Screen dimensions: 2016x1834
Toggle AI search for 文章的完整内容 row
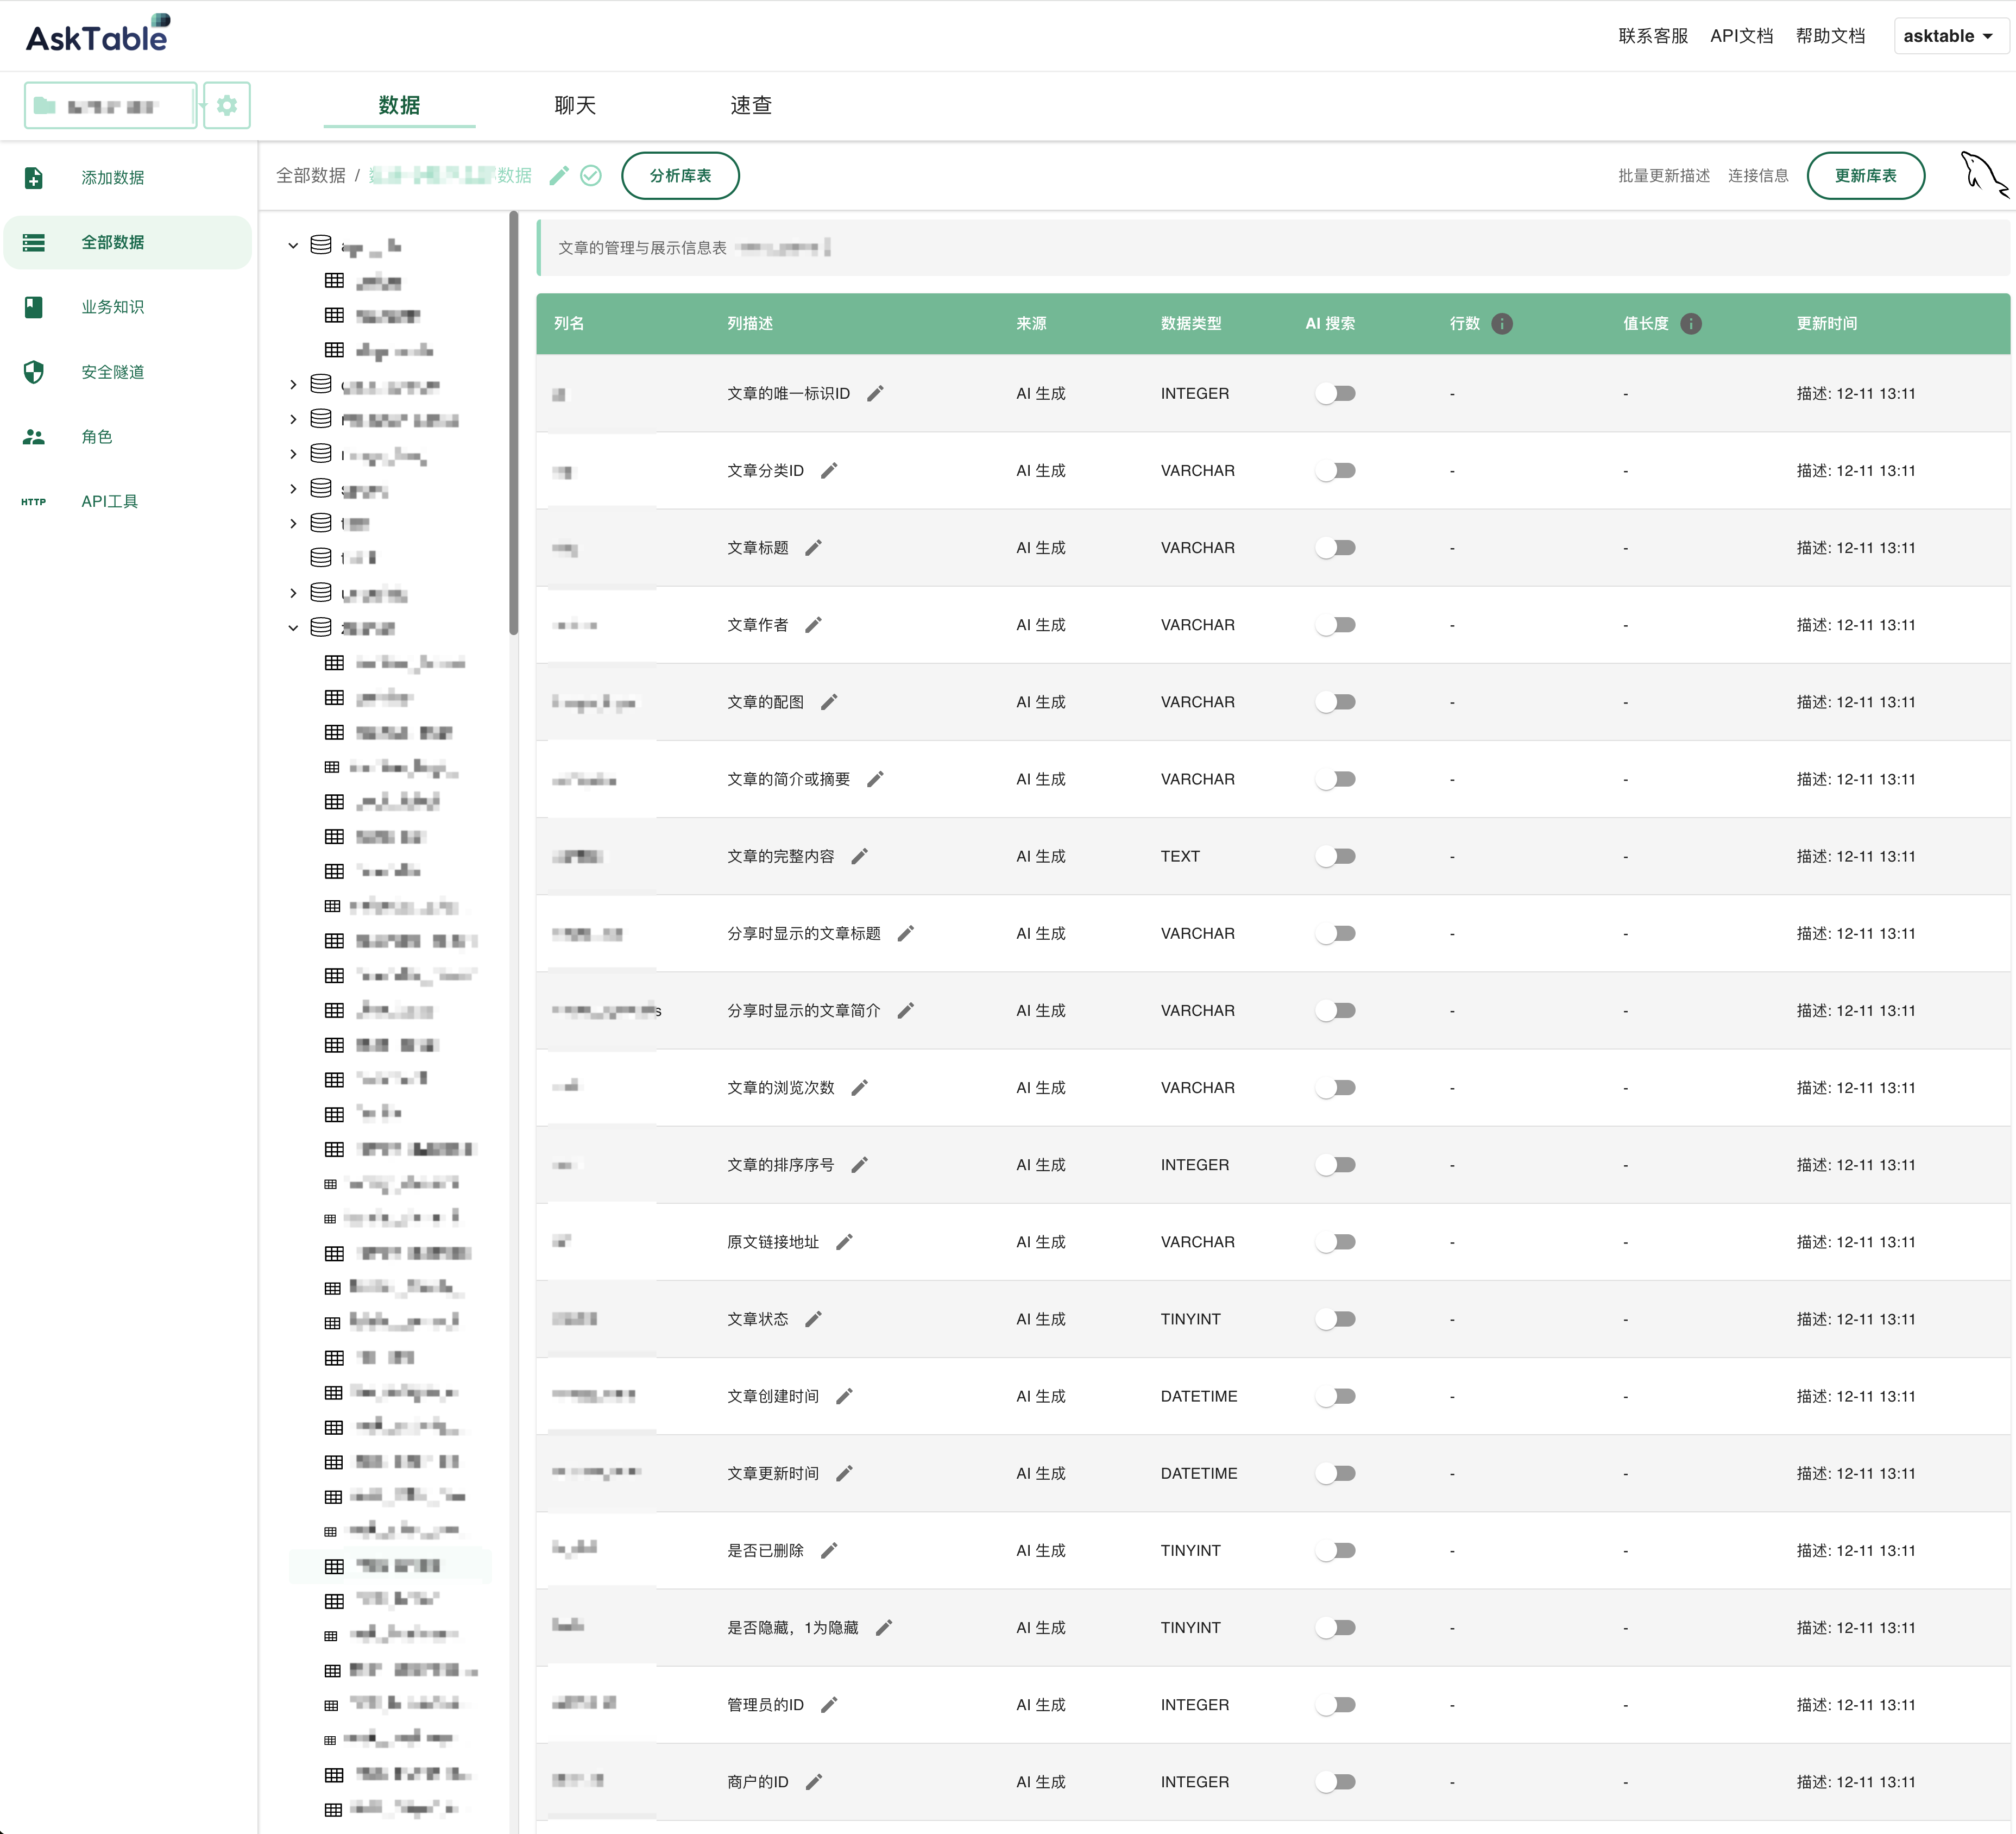tap(1336, 856)
